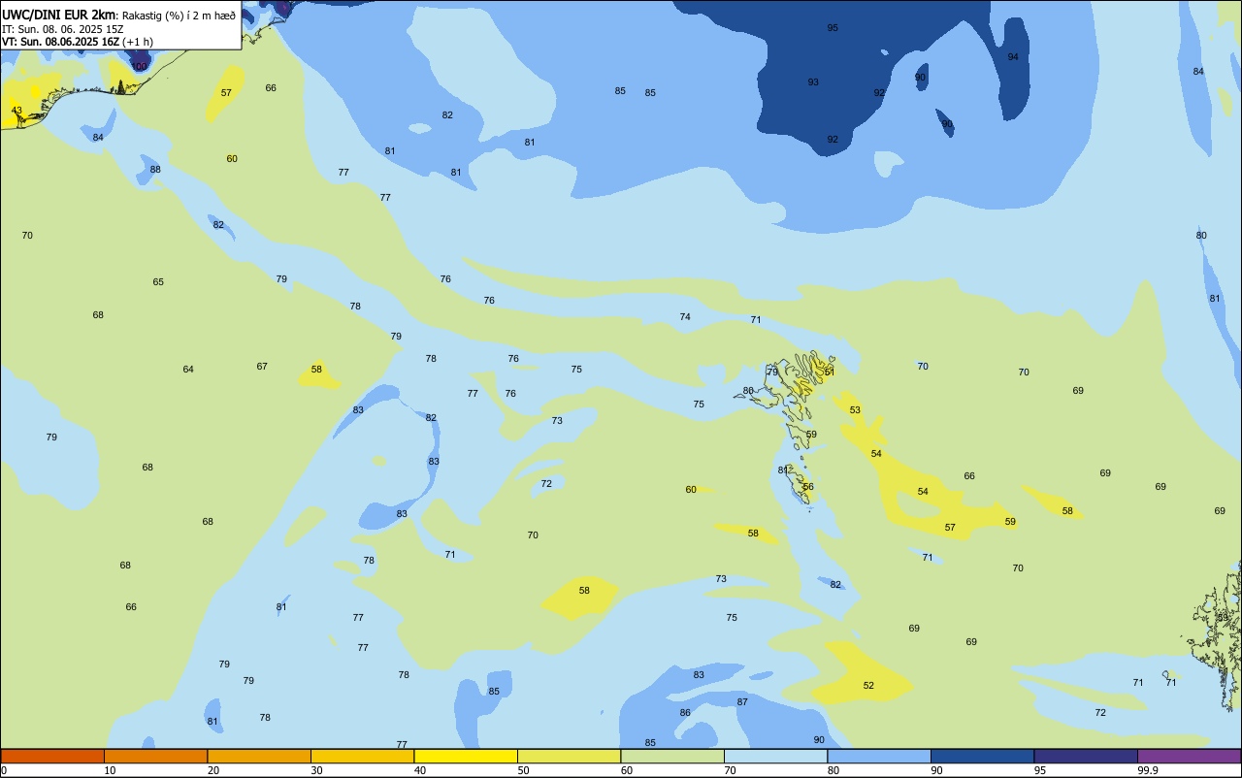This screenshot has width=1242, height=778.
Task: Click the humidity value 88 on the map
Action: (x=155, y=170)
